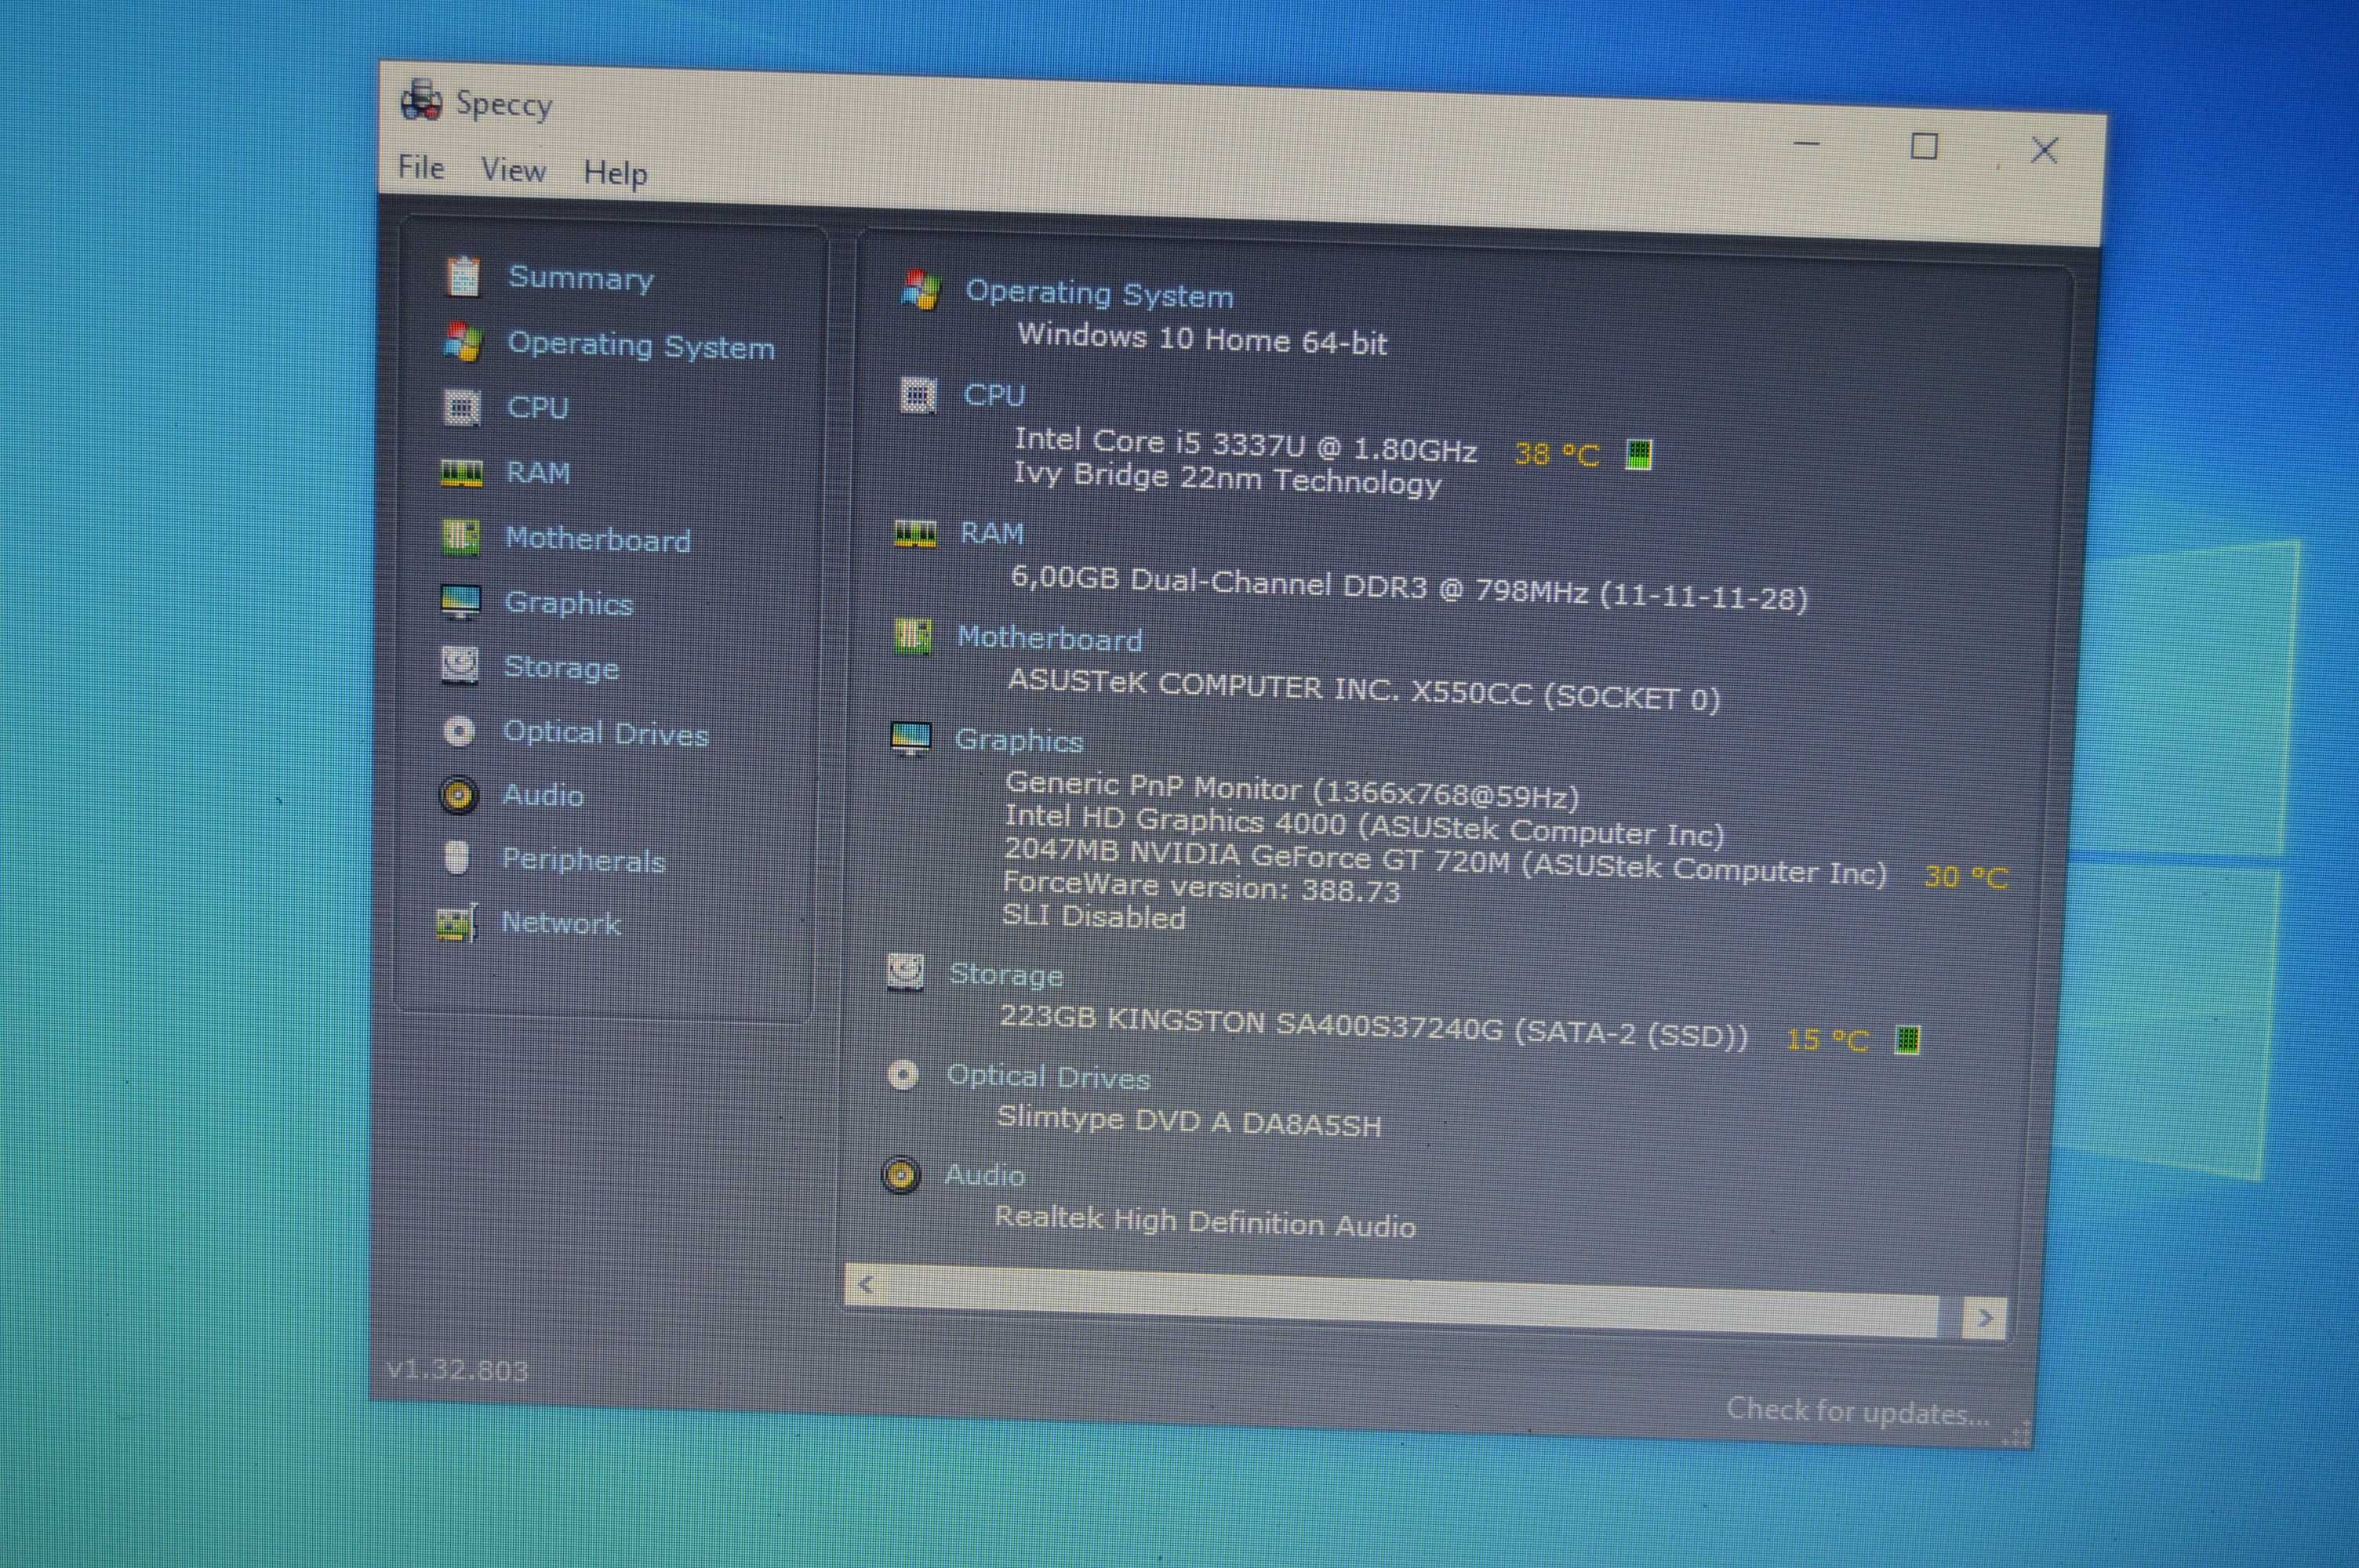The width and height of the screenshot is (2359, 1568).
Task: Click the GPU temperature 30 °C value
Action: pos(1966,877)
